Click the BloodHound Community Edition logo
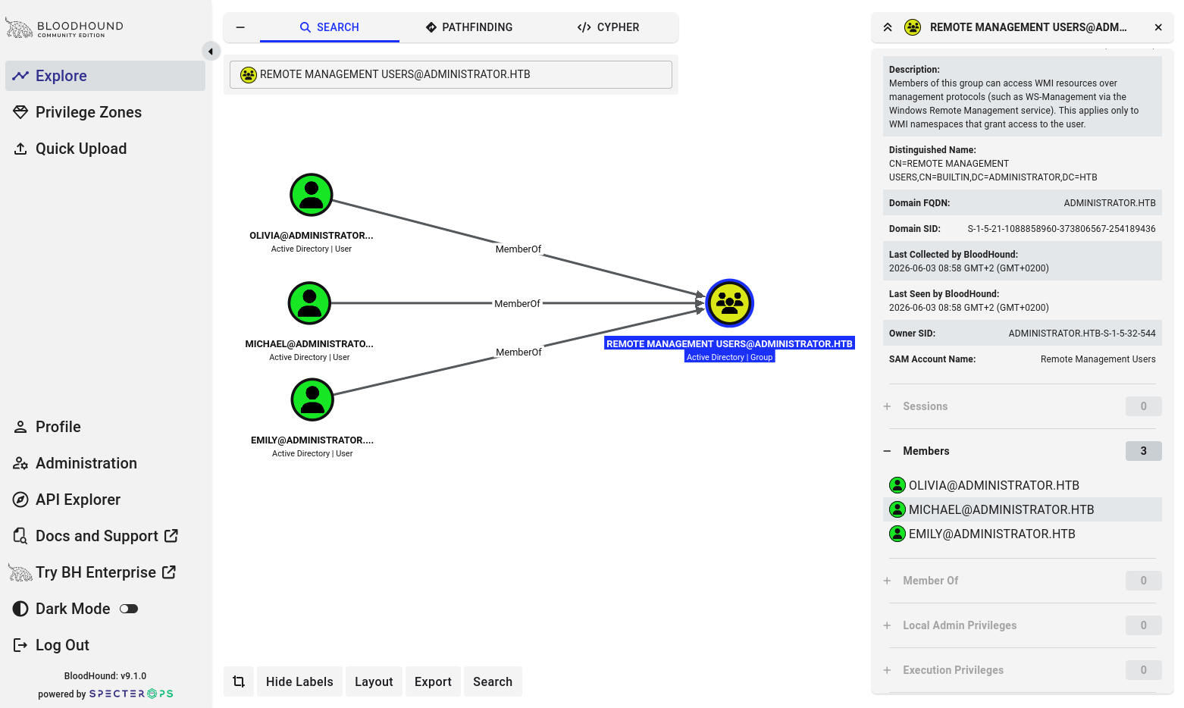This screenshot has width=1184, height=708. tap(64, 28)
